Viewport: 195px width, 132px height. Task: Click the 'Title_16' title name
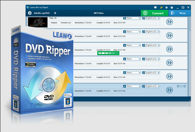(x=53, y=18)
